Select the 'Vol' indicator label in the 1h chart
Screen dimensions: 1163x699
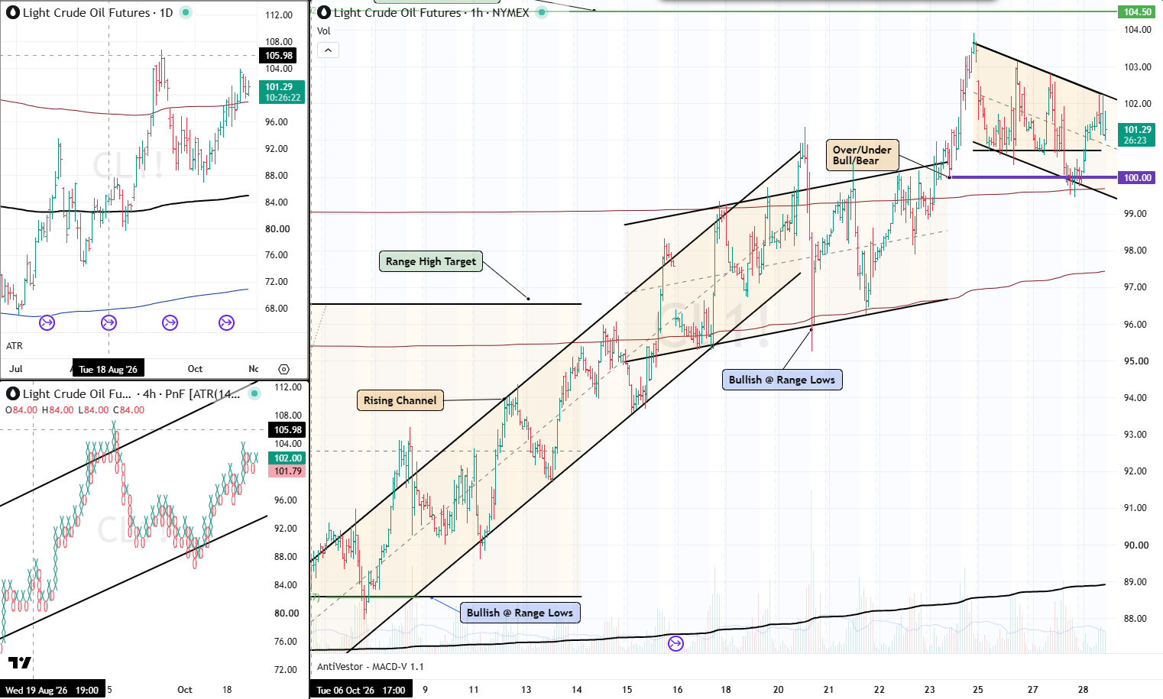click(324, 31)
